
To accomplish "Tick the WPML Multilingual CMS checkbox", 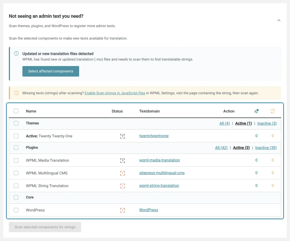I will coord(16,173).
